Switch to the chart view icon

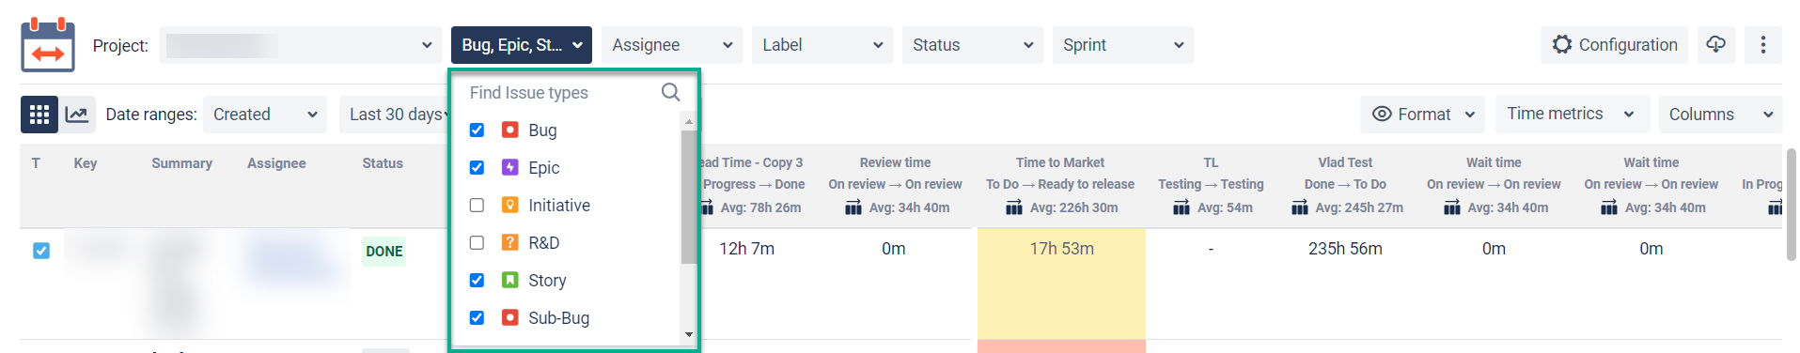[x=77, y=115]
